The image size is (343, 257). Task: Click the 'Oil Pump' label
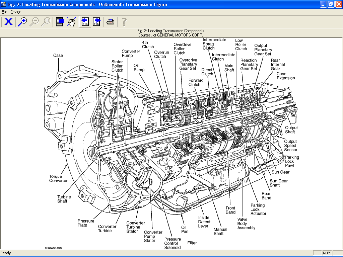click(139, 68)
